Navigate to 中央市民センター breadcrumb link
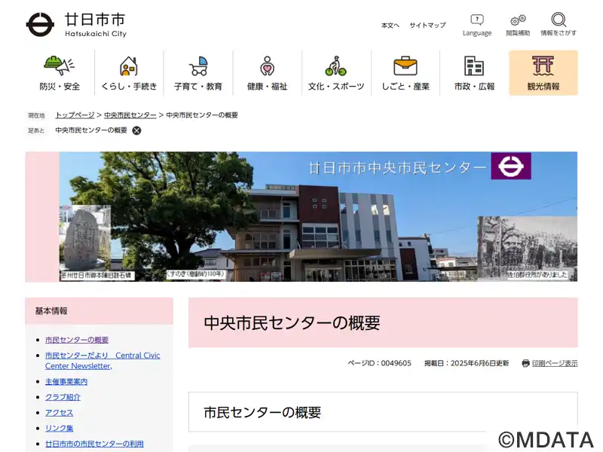This screenshot has height=452, width=603. point(130,115)
